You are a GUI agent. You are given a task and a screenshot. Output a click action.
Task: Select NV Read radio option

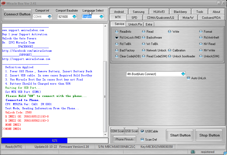[x=207, y=44]
